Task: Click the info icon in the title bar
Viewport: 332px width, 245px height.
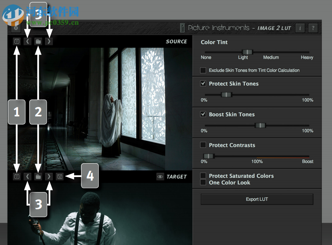Action: click(x=300, y=28)
